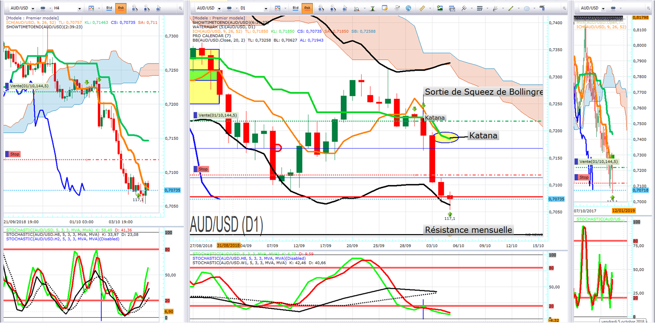Zoom in on the D1 chart
655x323 pixels.
click(322, 8)
